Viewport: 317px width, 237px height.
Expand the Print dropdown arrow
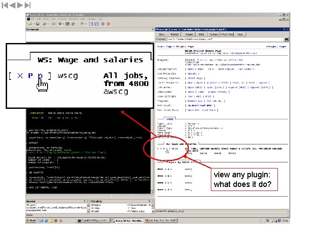pos(48,24)
